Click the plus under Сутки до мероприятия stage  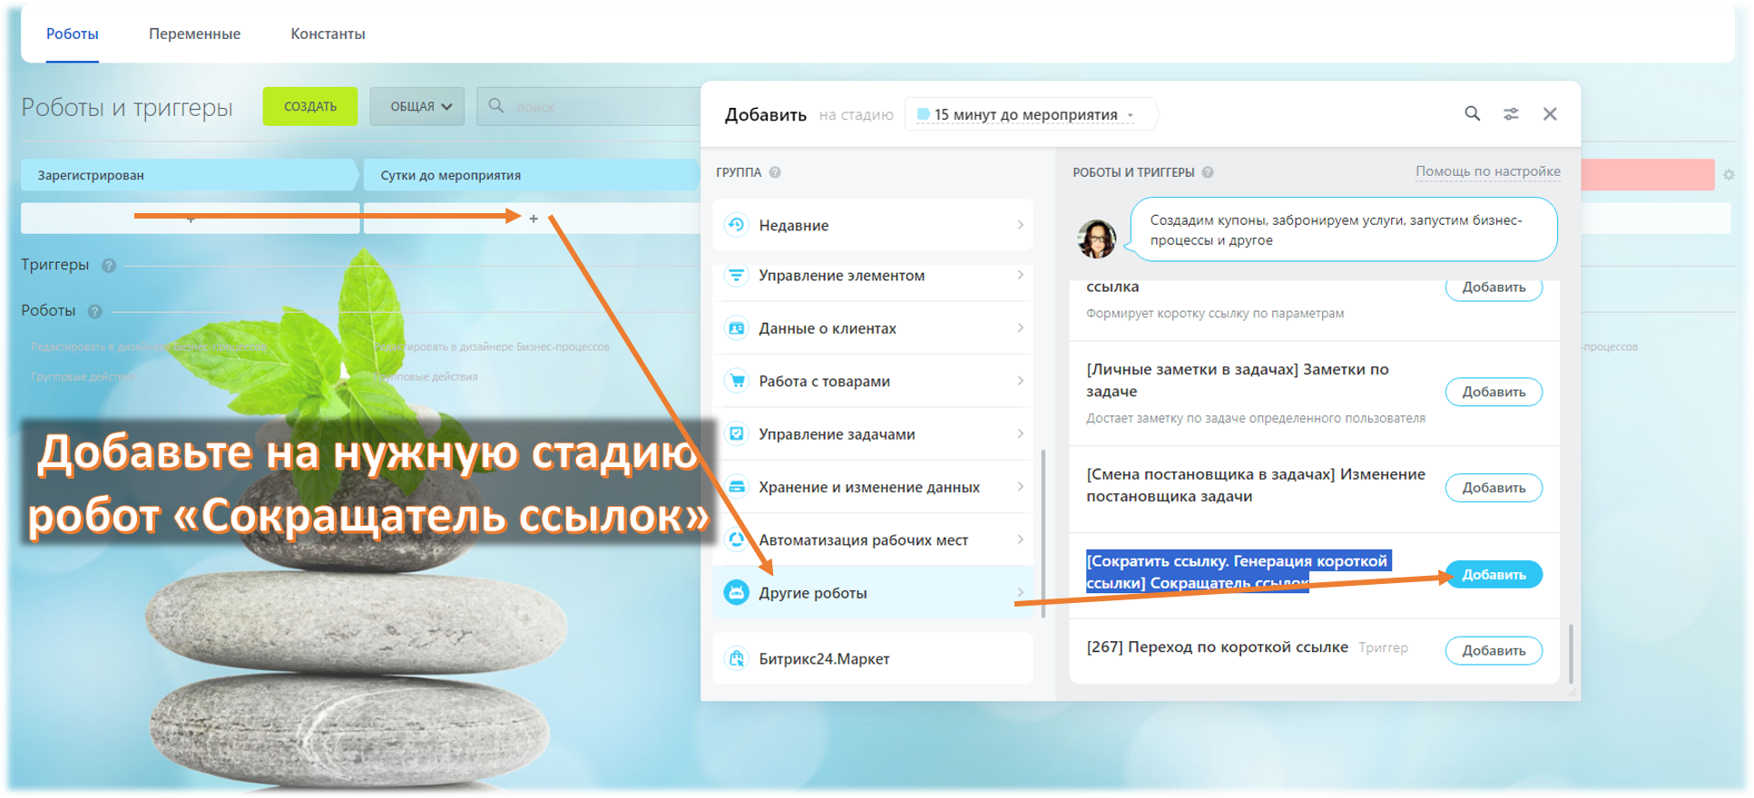(534, 219)
